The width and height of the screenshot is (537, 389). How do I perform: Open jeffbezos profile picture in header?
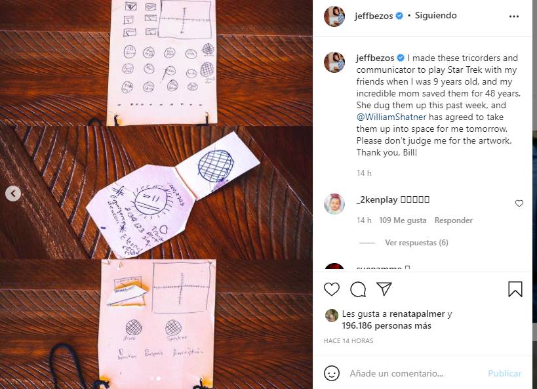[x=334, y=16]
